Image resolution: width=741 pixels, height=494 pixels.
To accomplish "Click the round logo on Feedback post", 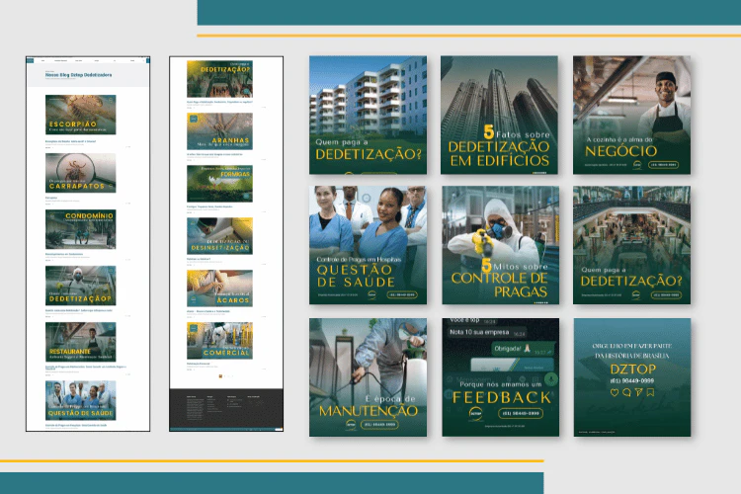I will pyautogui.click(x=476, y=415).
